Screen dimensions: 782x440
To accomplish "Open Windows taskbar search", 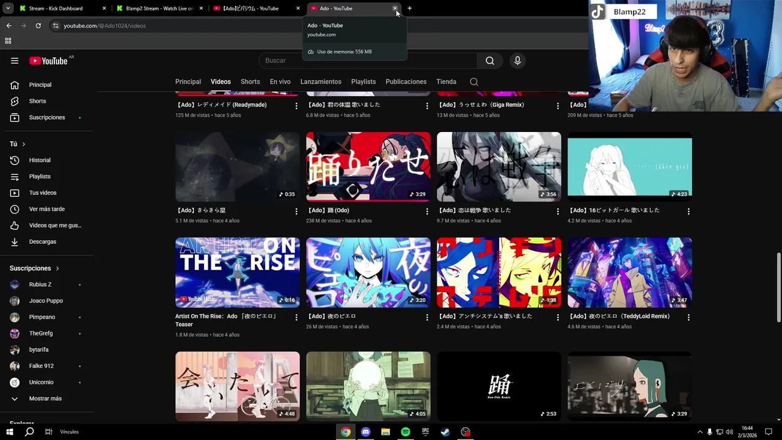I will point(29,432).
